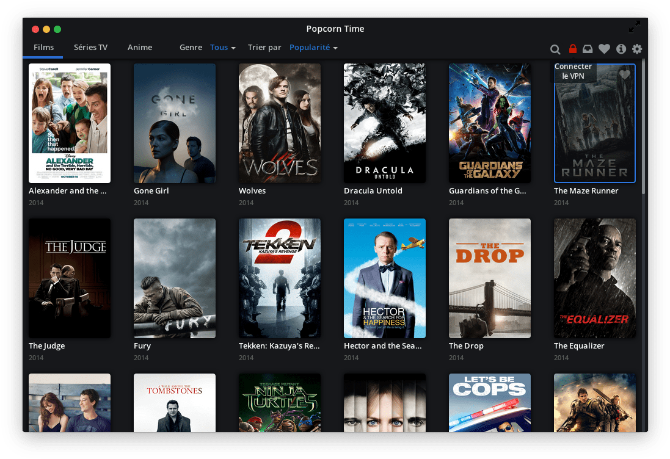
Task: Enable VPN protection by clicking the lock
Action: (572, 48)
